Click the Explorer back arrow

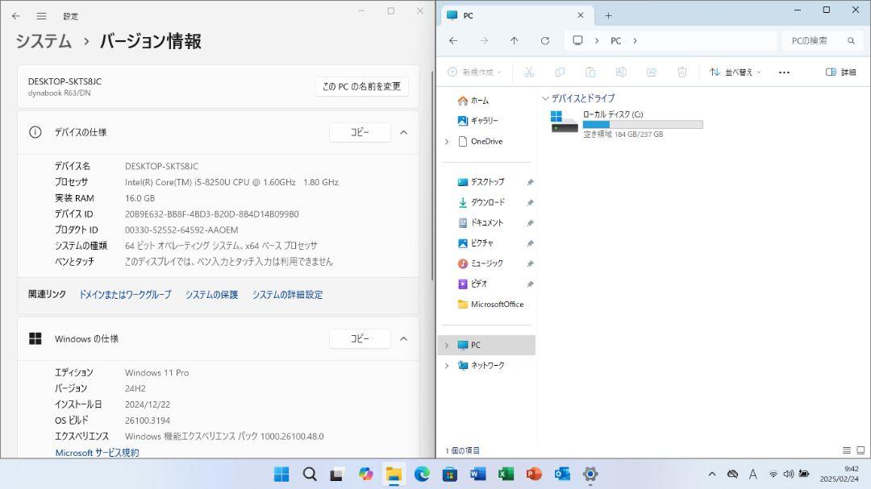pyautogui.click(x=453, y=40)
